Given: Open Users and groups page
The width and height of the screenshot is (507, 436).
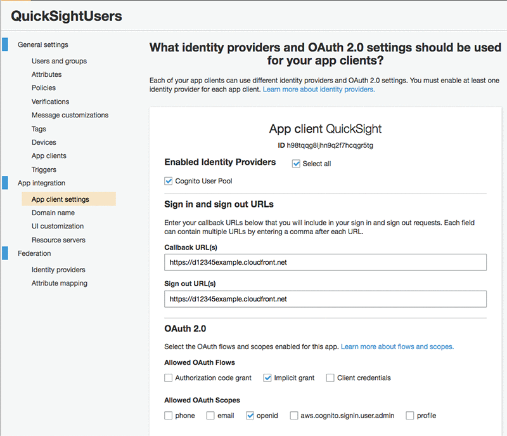Looking at the screenshot, I should click(59, 61).
